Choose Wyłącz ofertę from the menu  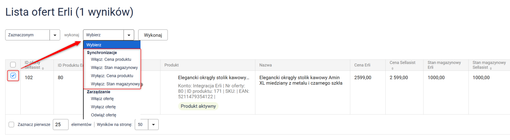click(x=103, y=107)
